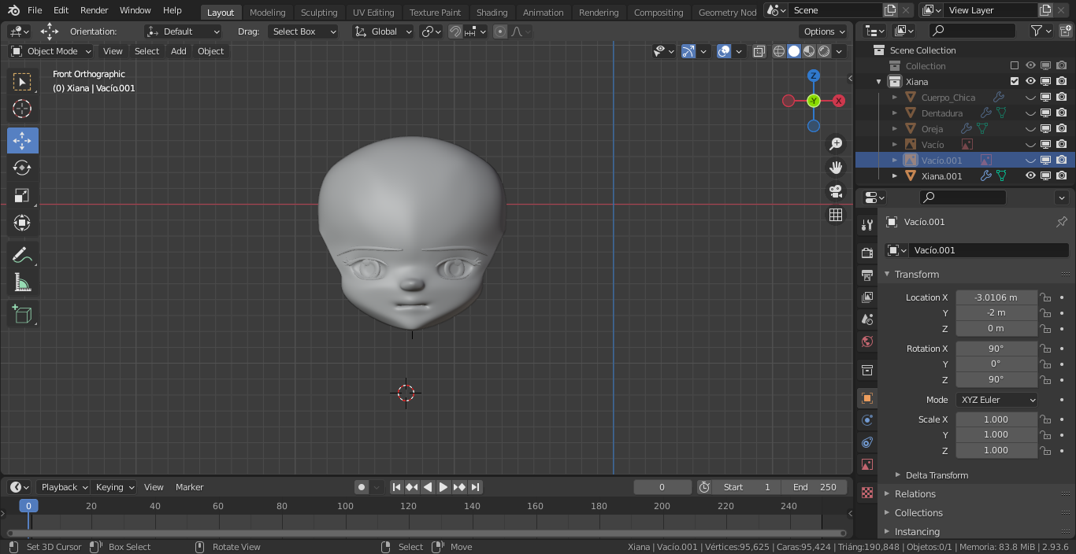Expand the Cuerpo_Chica tree item

pyautogui.click(x=895, y=98)
